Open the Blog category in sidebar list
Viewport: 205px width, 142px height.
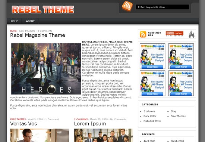pos(173,111)
